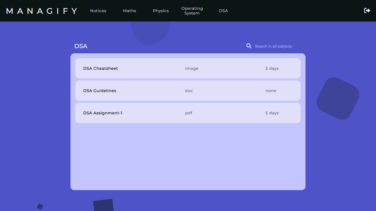Focus the 'Search in all subjects' field
This screenshot has height=211, width=376.
(x=277, y=46)
